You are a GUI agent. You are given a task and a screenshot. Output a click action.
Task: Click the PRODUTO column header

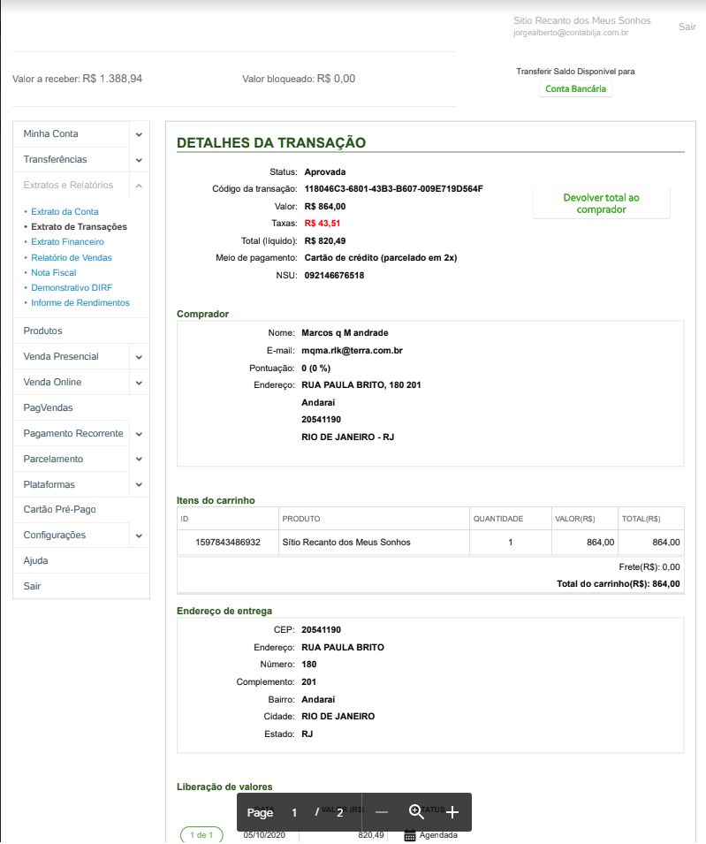coord(300,519)
